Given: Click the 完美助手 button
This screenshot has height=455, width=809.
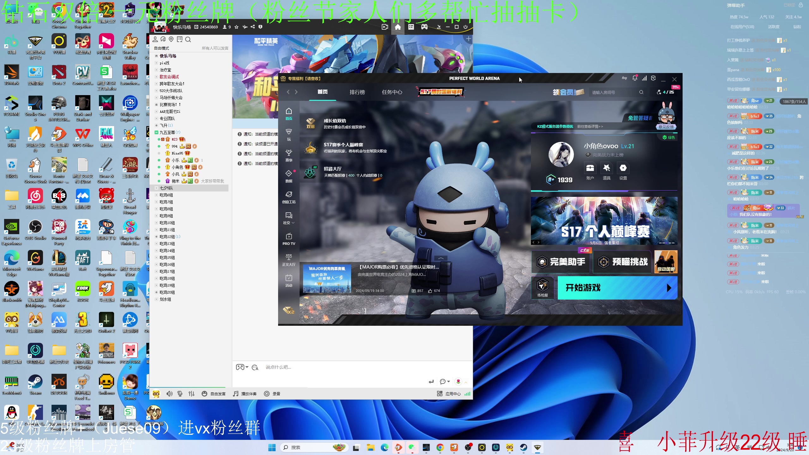Looking at the screenshot, I should pyautogui.click(x=560, y=262).
